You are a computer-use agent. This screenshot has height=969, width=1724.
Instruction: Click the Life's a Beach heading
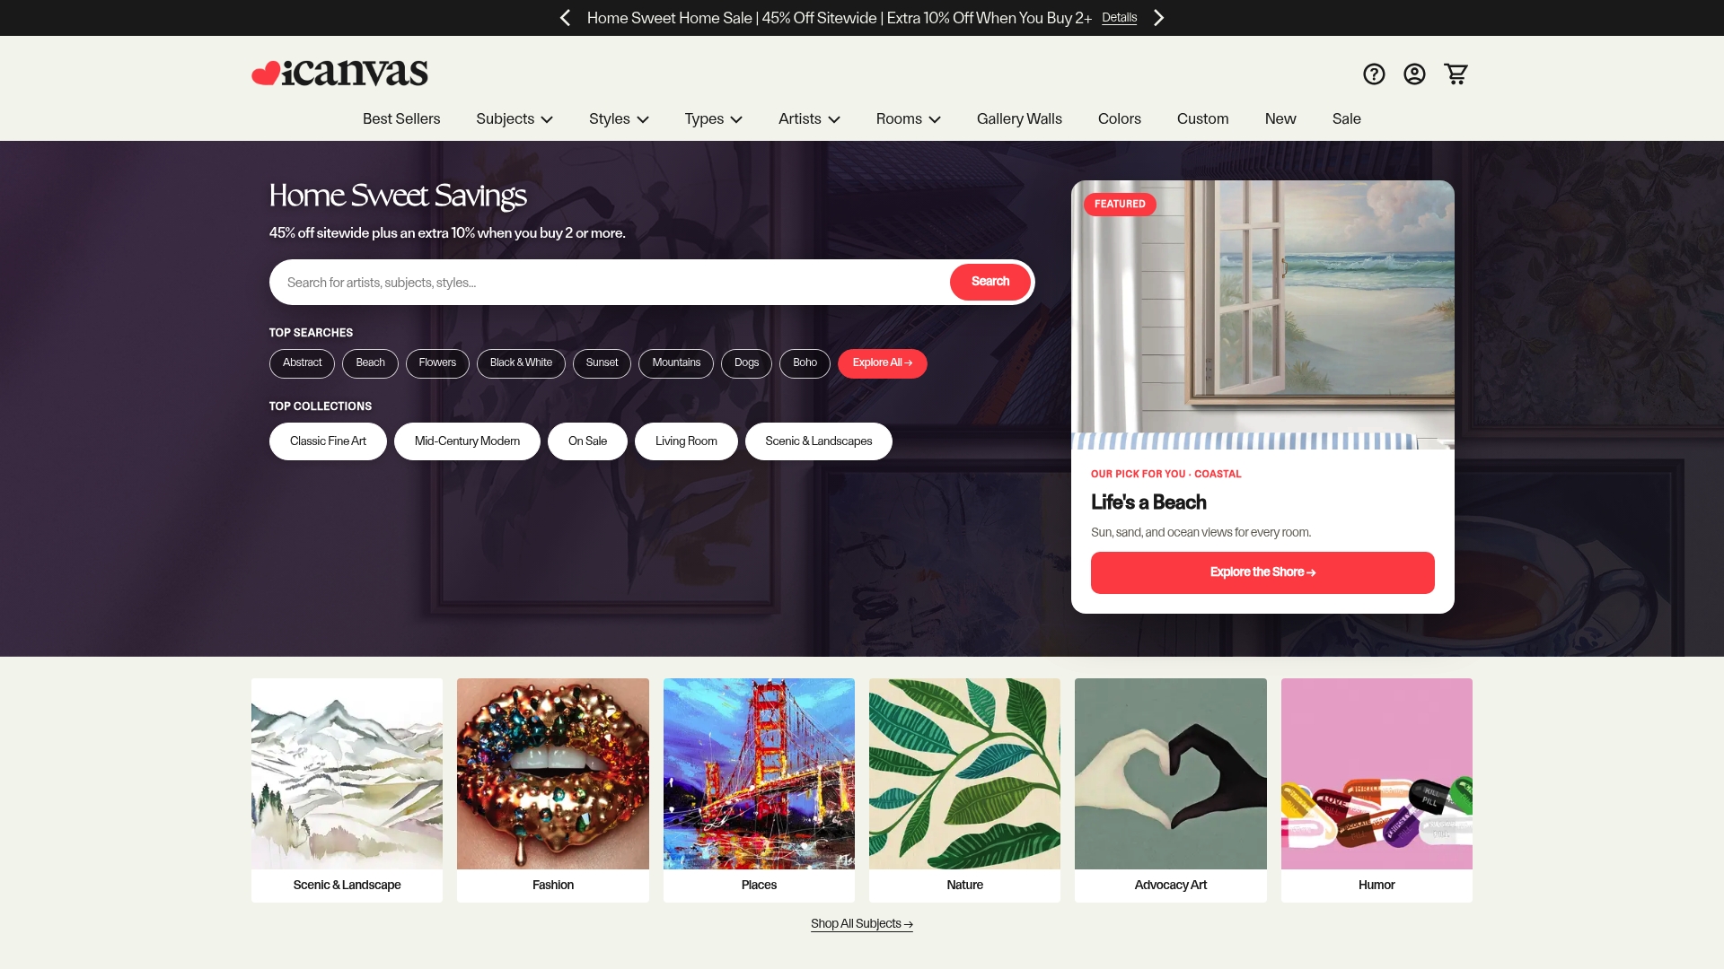(1148, 502)
